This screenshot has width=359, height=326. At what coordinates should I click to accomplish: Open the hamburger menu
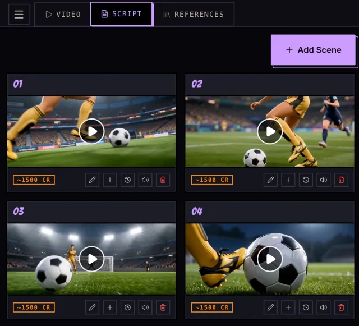(x=19, y=15)
